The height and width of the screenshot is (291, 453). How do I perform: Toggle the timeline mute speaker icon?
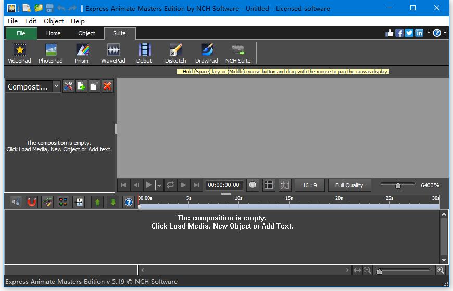pyautogui.click(x=16, y=201)
